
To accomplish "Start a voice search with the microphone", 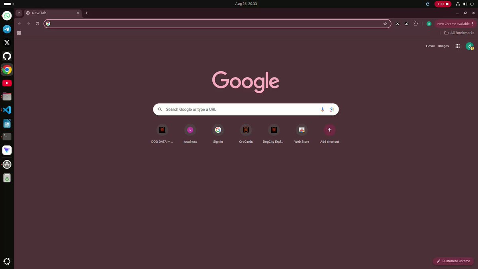I will 323,110.
